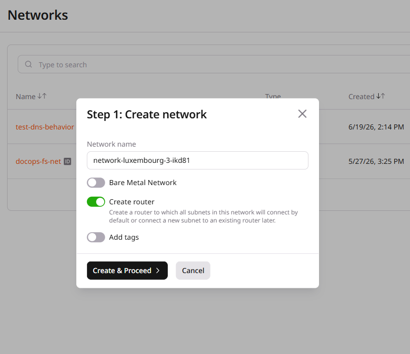Click the Bare Metal Network label

143,183
